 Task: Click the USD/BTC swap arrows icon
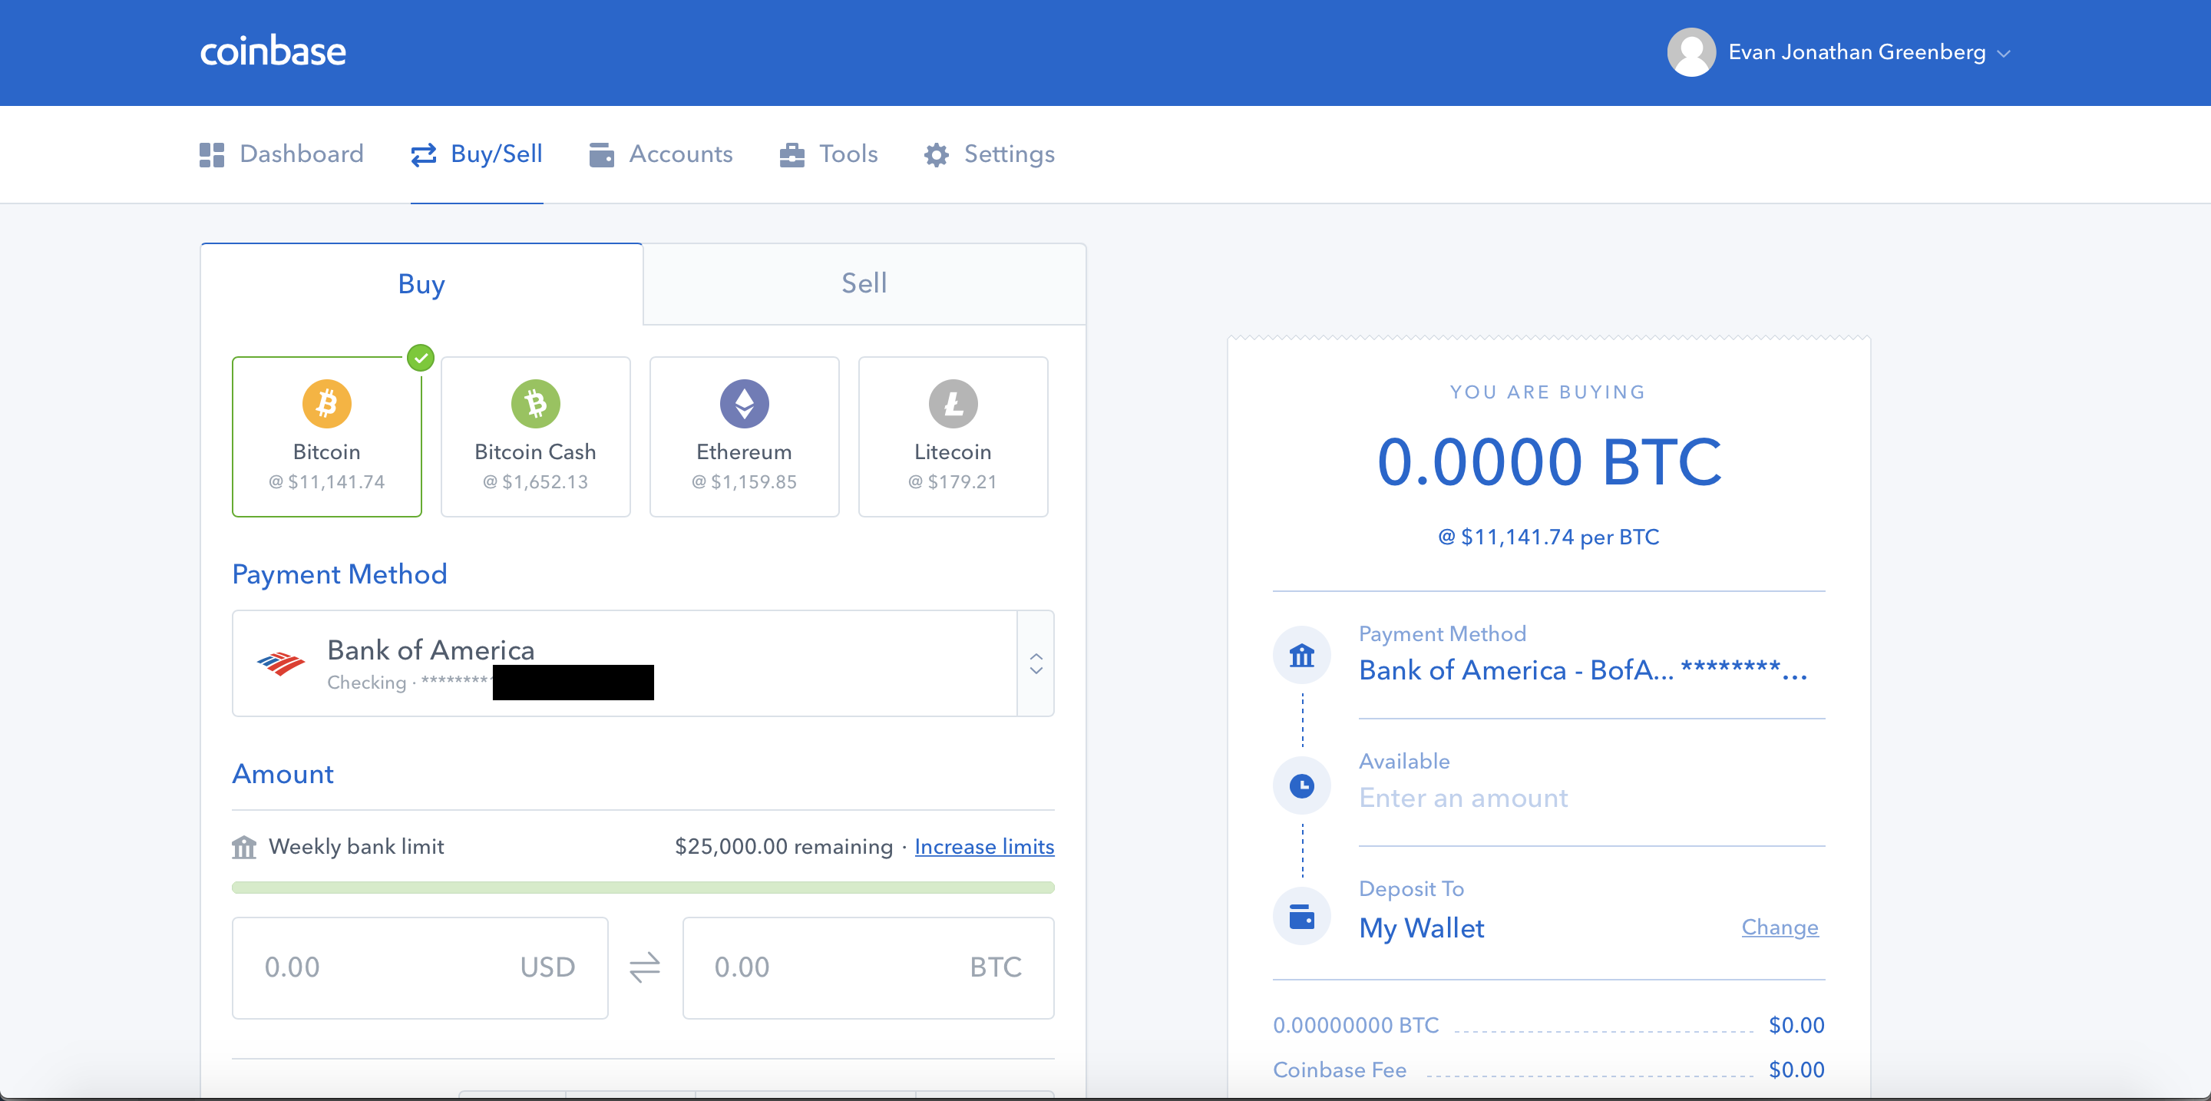coord(645,967)
